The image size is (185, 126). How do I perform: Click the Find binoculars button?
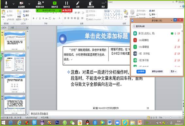(152, 11)
